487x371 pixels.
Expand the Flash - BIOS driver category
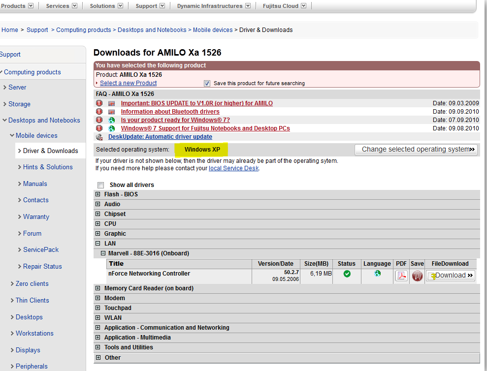98,194
